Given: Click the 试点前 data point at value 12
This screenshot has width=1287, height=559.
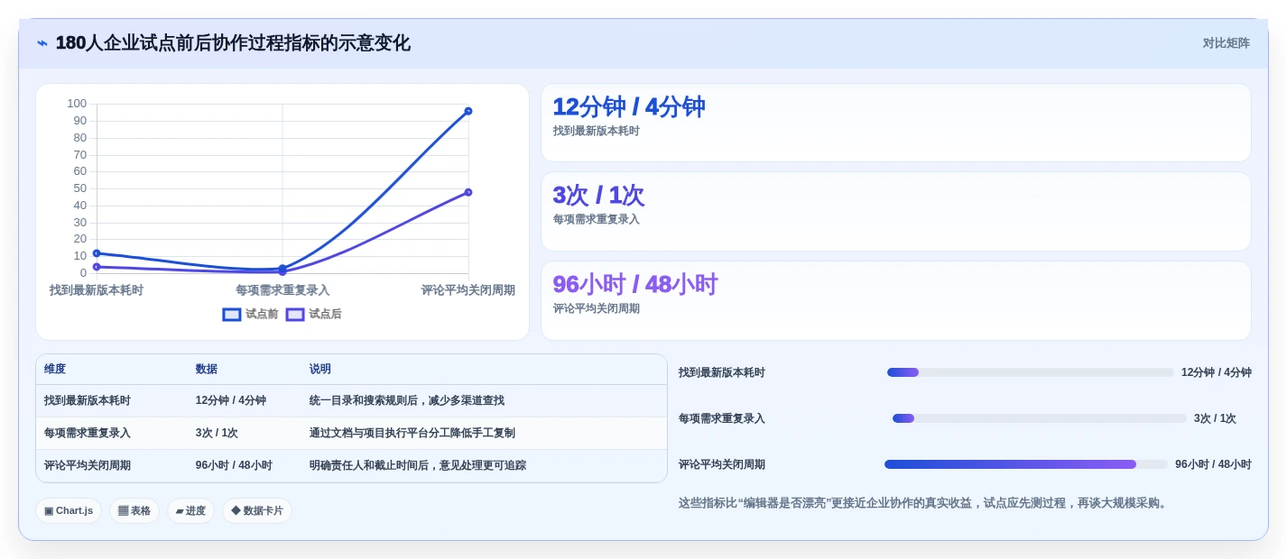Looking at the screenshot, I should click(x=97, y=253).
